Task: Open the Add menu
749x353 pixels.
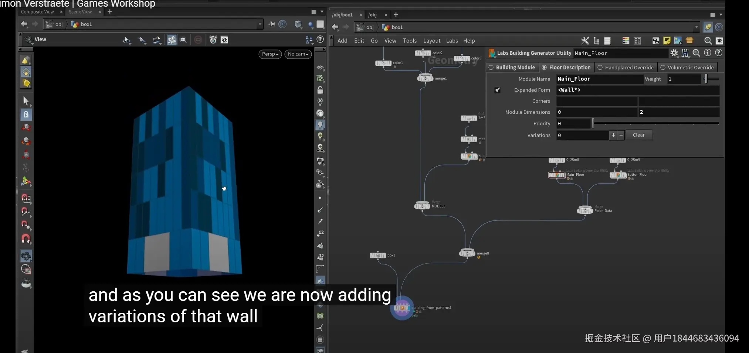Action: click(x=342, y=41)
